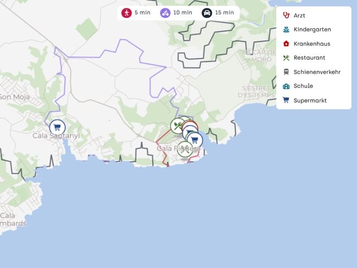Click the Schule building icon in legend

click(286, 86)
